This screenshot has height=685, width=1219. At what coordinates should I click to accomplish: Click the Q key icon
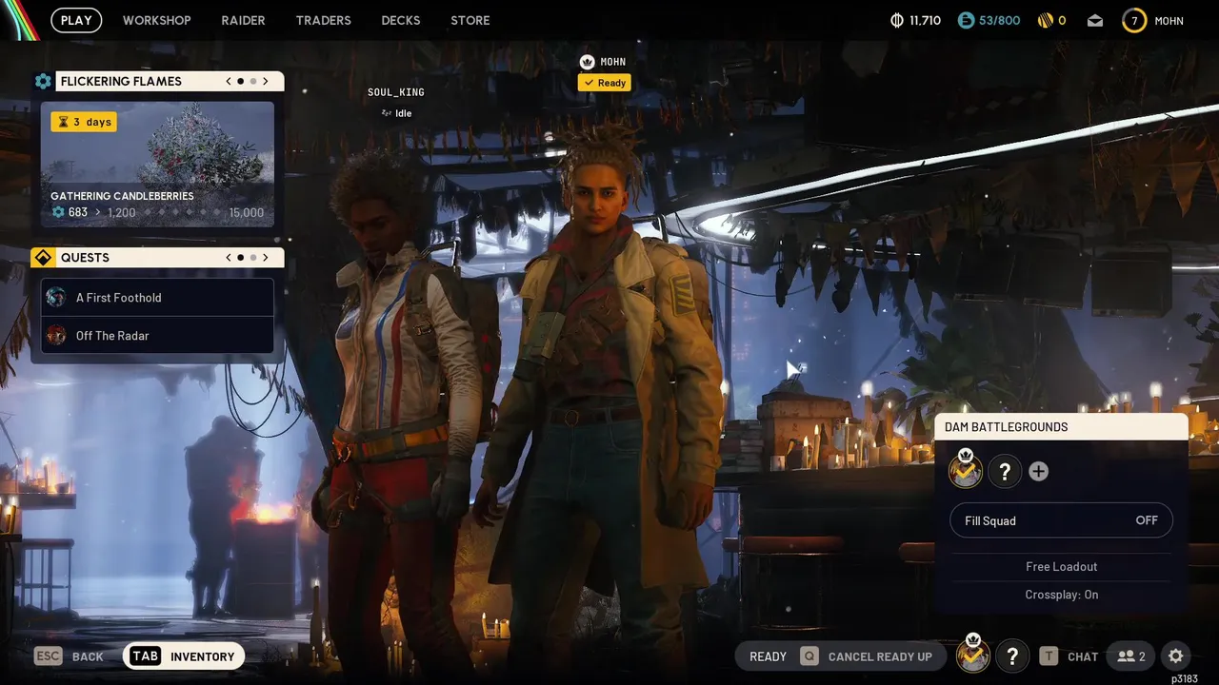point(809,656)
